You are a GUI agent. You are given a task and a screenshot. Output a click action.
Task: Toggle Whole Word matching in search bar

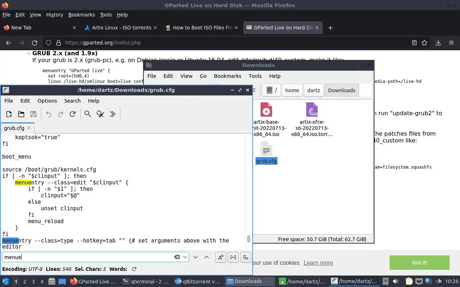(x=233, y=257)
